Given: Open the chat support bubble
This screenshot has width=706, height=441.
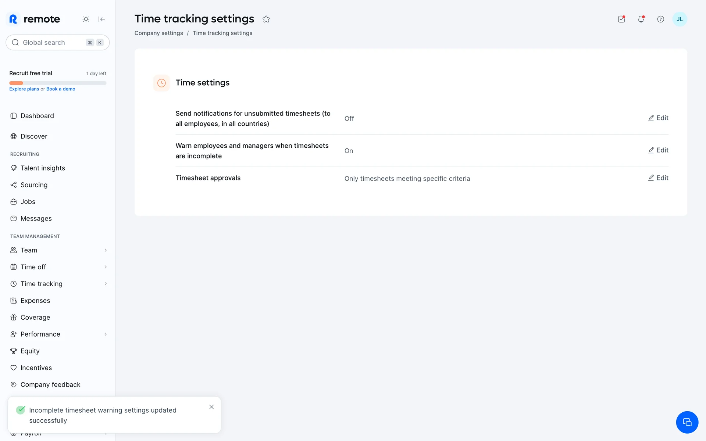Looking at the screenshot, I should pyautogui.click(x=687, y=422).
